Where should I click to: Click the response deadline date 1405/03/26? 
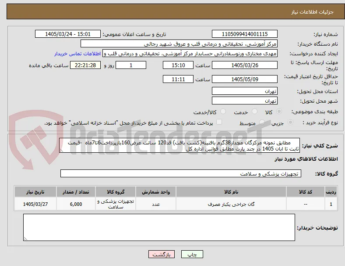(245, 65)
